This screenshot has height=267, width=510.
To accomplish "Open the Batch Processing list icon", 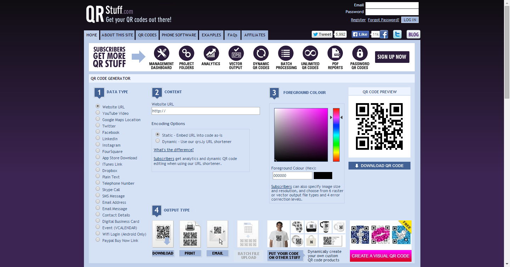I will click(286, 53).
